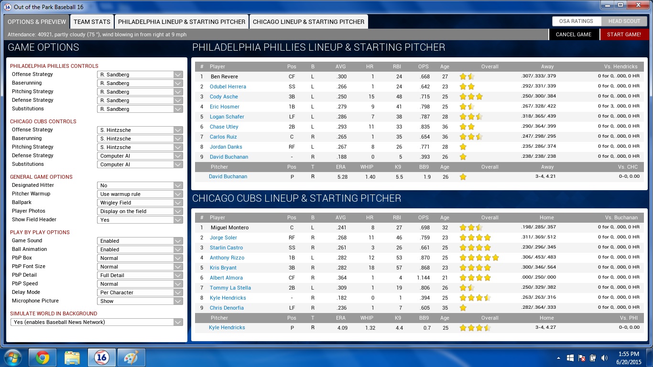
Task: Open the Windows Start menu
Action: point(13,357)
